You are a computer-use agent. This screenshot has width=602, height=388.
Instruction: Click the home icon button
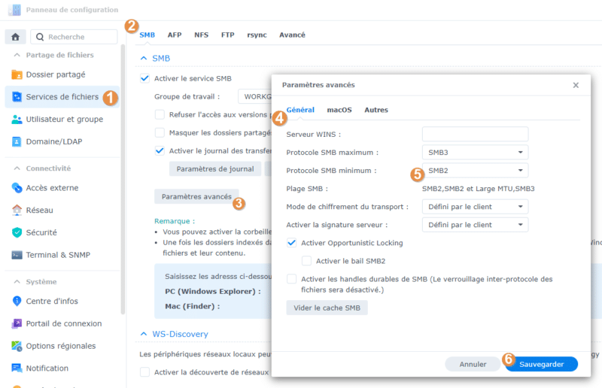15,37
